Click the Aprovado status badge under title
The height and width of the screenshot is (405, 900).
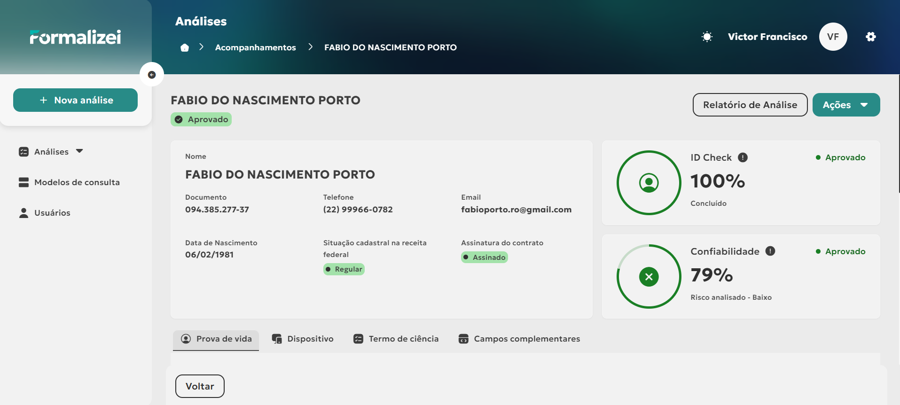tap(201, 119)
